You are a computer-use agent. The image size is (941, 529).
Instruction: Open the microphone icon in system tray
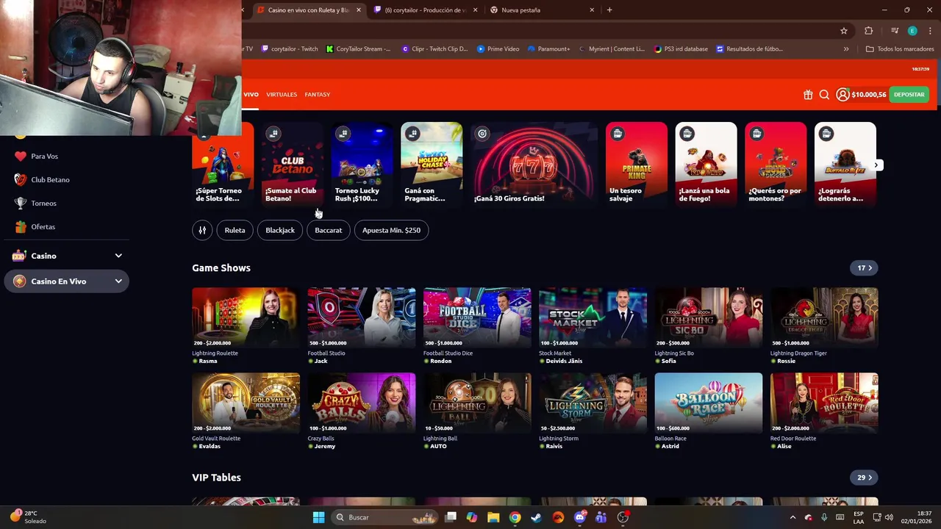point(824,517)
